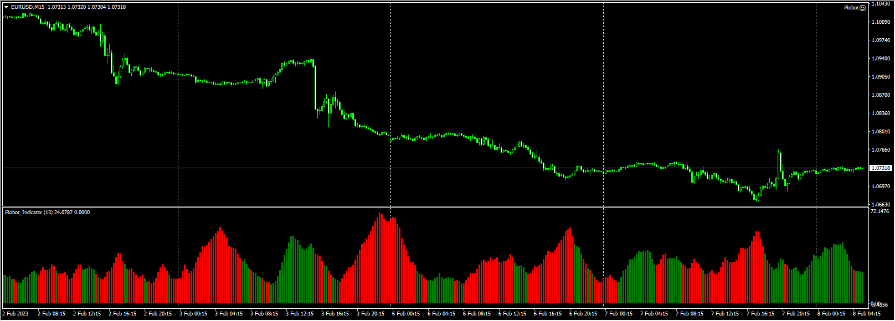
Task: Open the chart menu triangle beside EURUSD,M15
Action: click(x=6, y=7)
